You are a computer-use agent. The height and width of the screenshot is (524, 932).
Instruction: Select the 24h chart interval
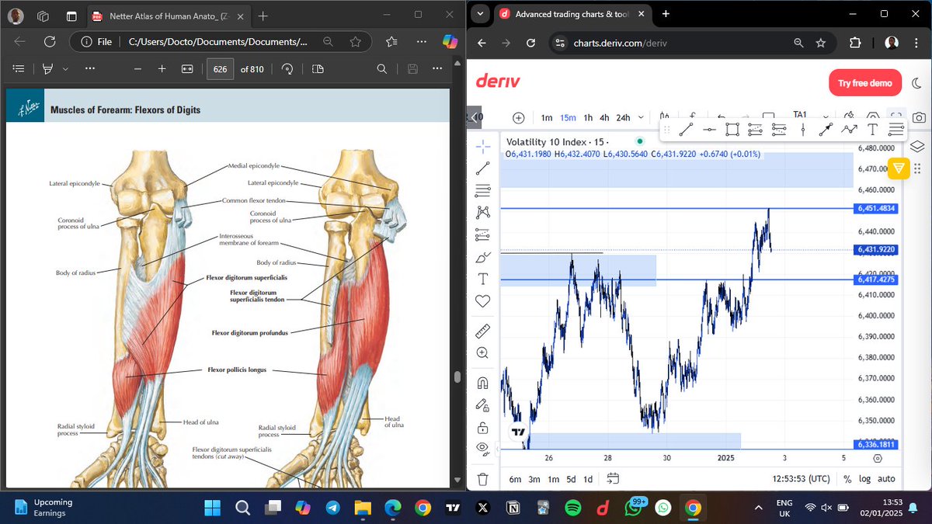click(x=623, y=117)
